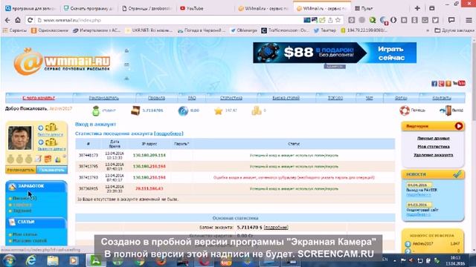This screenshot has width=476, height=267.
Task: Click the notepad icon under avatar
Action: [38, 159]
